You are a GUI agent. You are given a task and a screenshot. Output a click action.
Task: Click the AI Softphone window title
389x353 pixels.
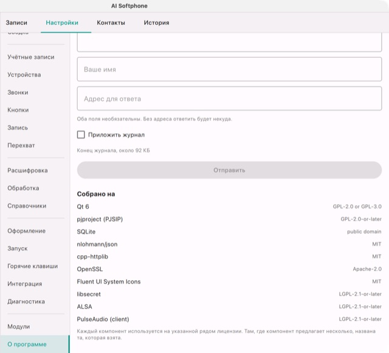[129, 6]
